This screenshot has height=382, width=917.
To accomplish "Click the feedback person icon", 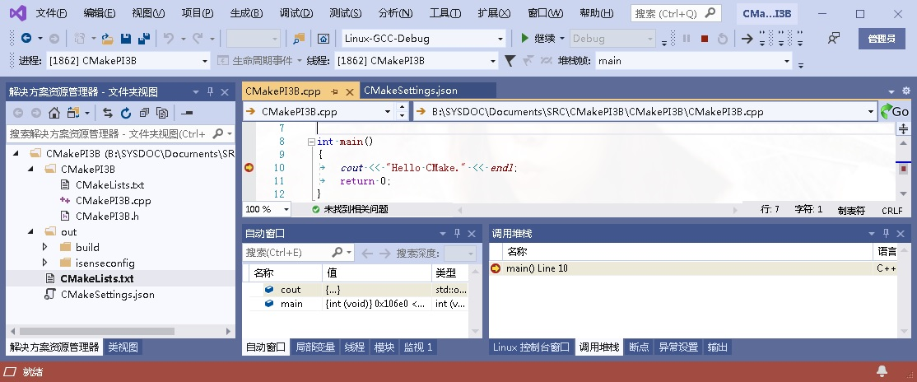I will 834,39.
